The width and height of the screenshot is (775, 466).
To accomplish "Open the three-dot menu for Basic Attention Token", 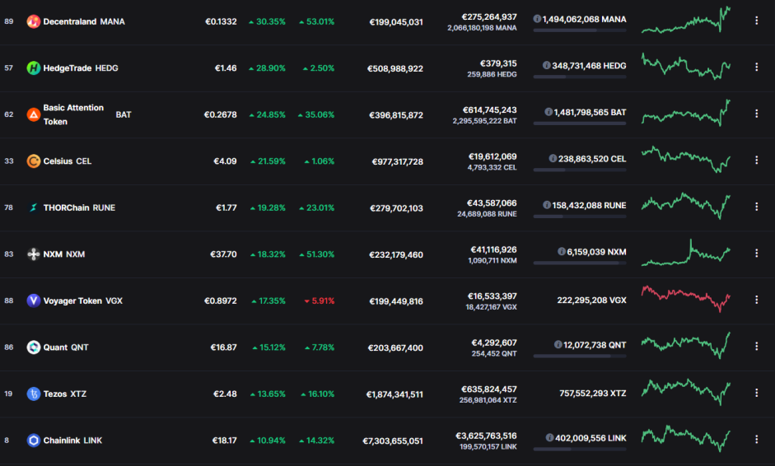I will coord(756,114).
